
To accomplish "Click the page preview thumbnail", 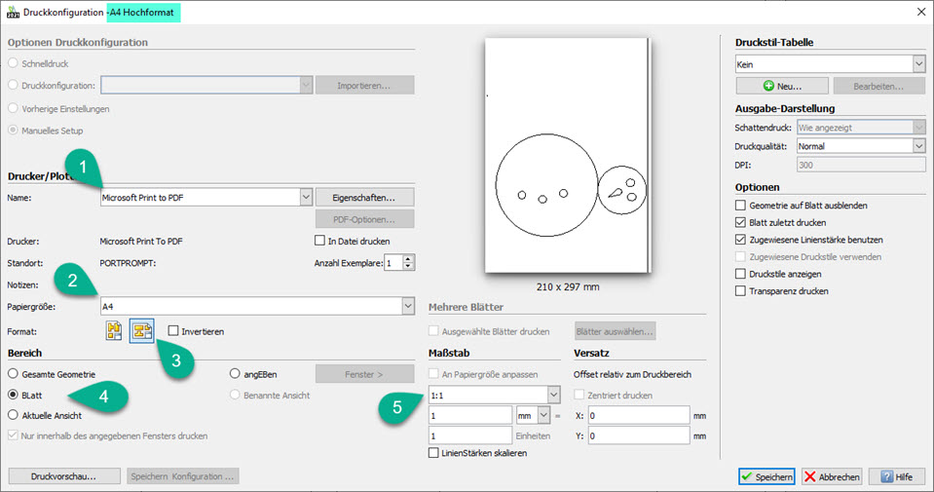I will [x=567, y=156].
